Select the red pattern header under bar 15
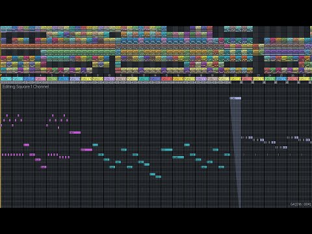This screenshot has width=312, height=234. click(167, 79)
